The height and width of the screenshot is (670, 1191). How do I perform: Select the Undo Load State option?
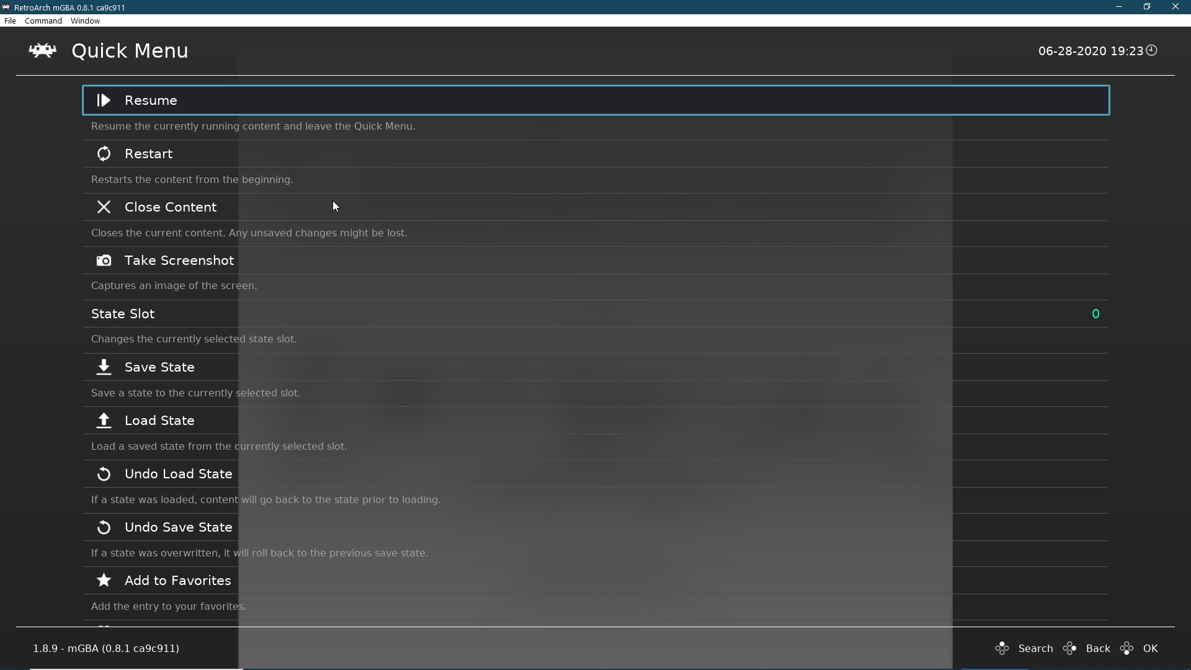point(177,473)
